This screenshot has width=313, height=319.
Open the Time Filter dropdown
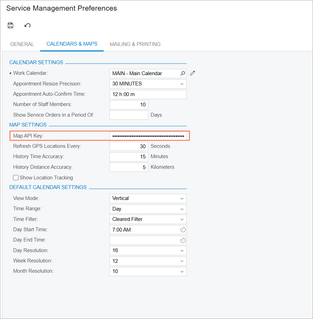182,219
